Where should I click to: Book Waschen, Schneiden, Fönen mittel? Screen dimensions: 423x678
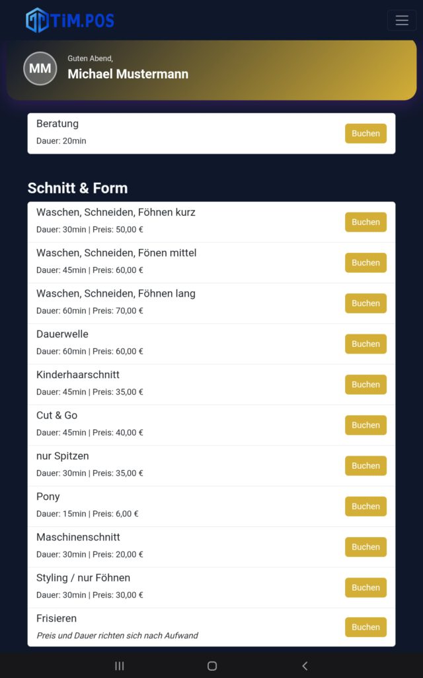coord(365,263)
